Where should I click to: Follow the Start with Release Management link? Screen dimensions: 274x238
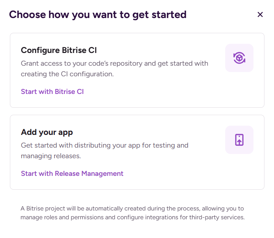[x=72, y=174]
